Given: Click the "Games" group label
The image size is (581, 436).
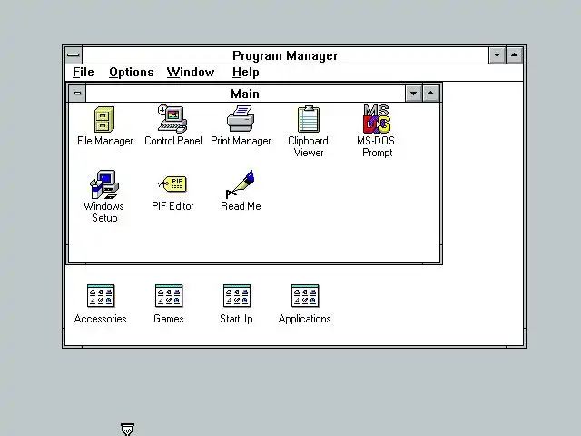Looking at the screenshot, I should [169, 319].
